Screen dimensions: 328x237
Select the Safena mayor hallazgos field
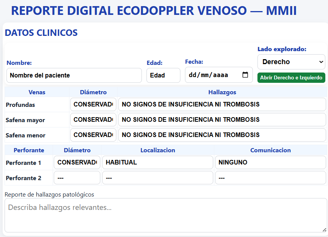222,120
